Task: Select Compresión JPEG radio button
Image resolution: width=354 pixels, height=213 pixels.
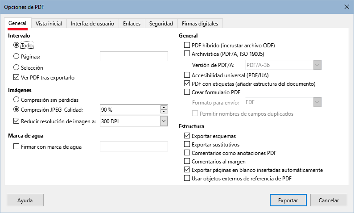Action: [x=16, y=109]
